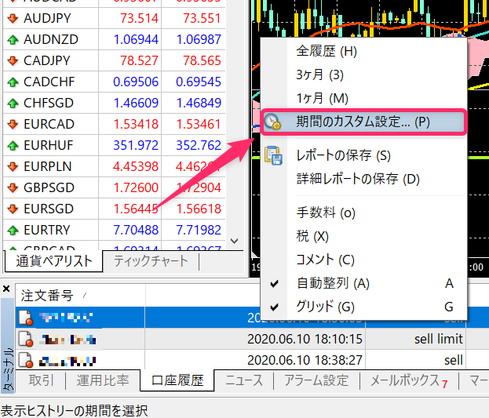Screen dimensions: 489x418
Task: Click AUDJPY bid price 73.514
Action: coord(139,18)
